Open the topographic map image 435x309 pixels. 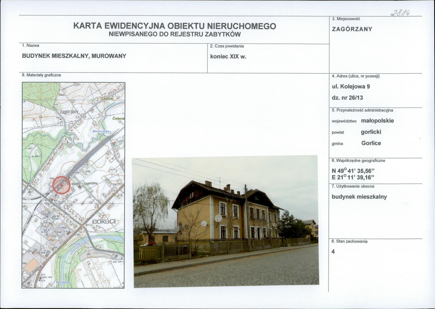[73, 185]
